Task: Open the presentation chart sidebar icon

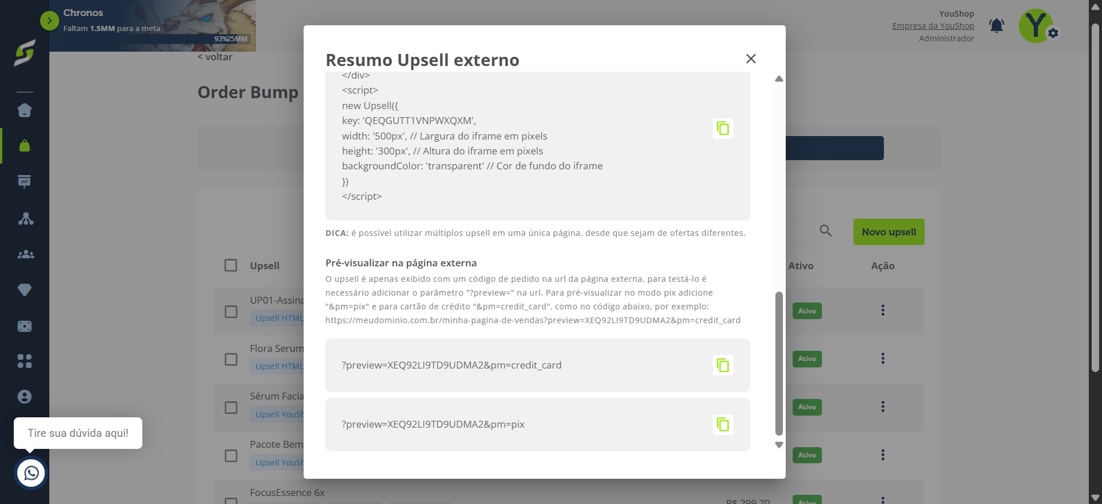Action: click(x=25, y=182)
